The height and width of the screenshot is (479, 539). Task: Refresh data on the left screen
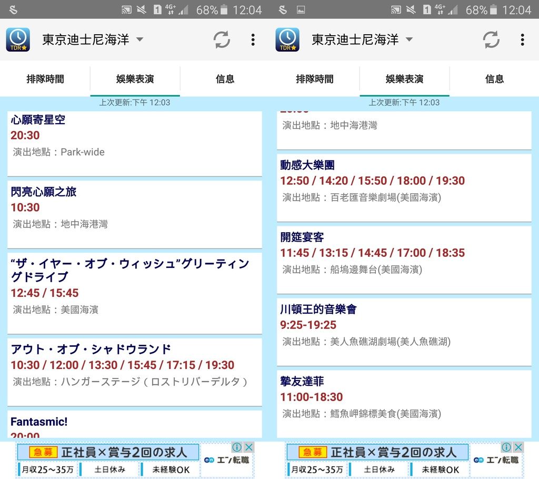click(x=222, y=40)
